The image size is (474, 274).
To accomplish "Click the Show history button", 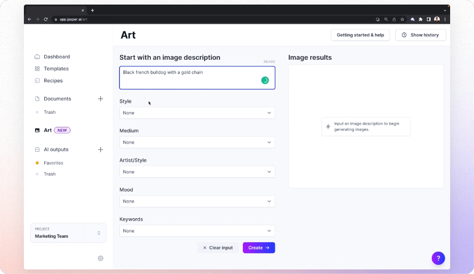I will (421, 35).
